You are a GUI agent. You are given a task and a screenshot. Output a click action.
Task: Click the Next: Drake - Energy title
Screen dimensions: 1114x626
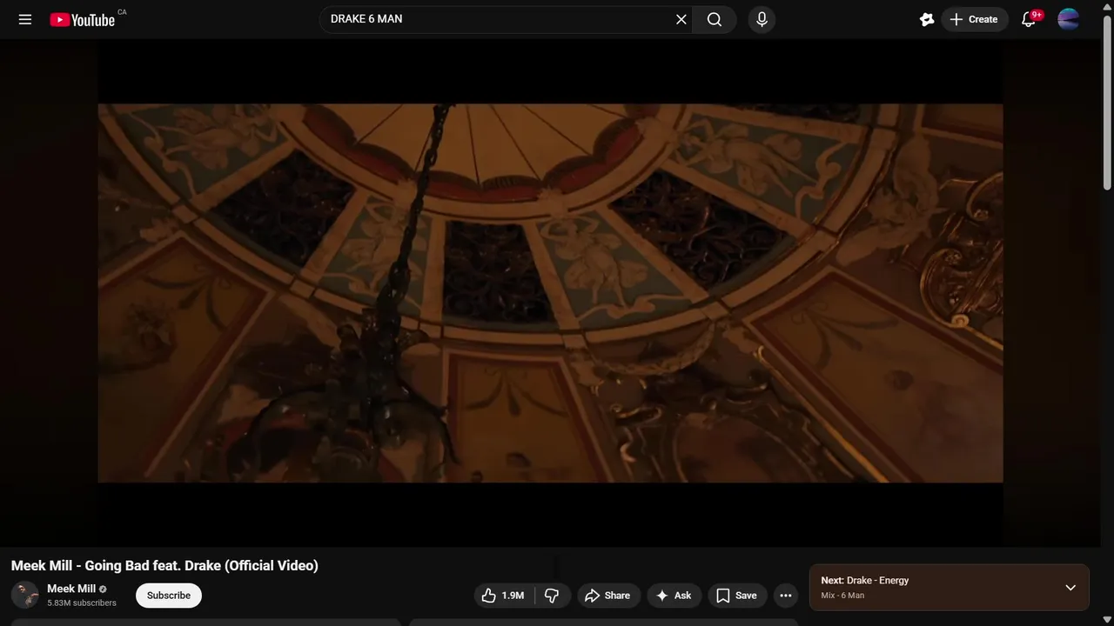point(865,581)
